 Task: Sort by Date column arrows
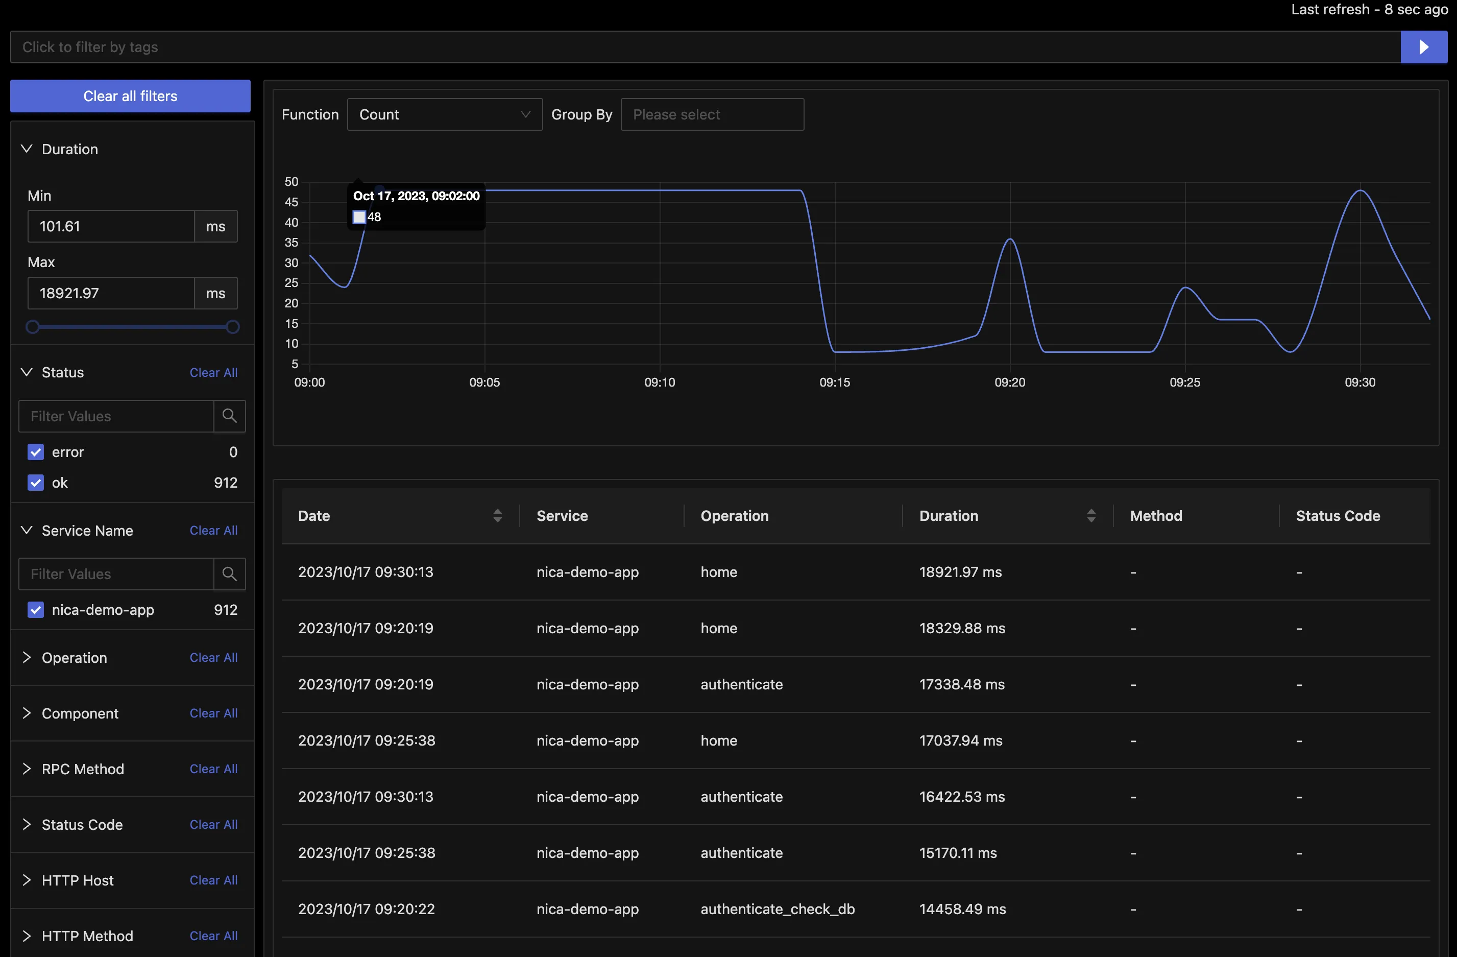[498, 516]
